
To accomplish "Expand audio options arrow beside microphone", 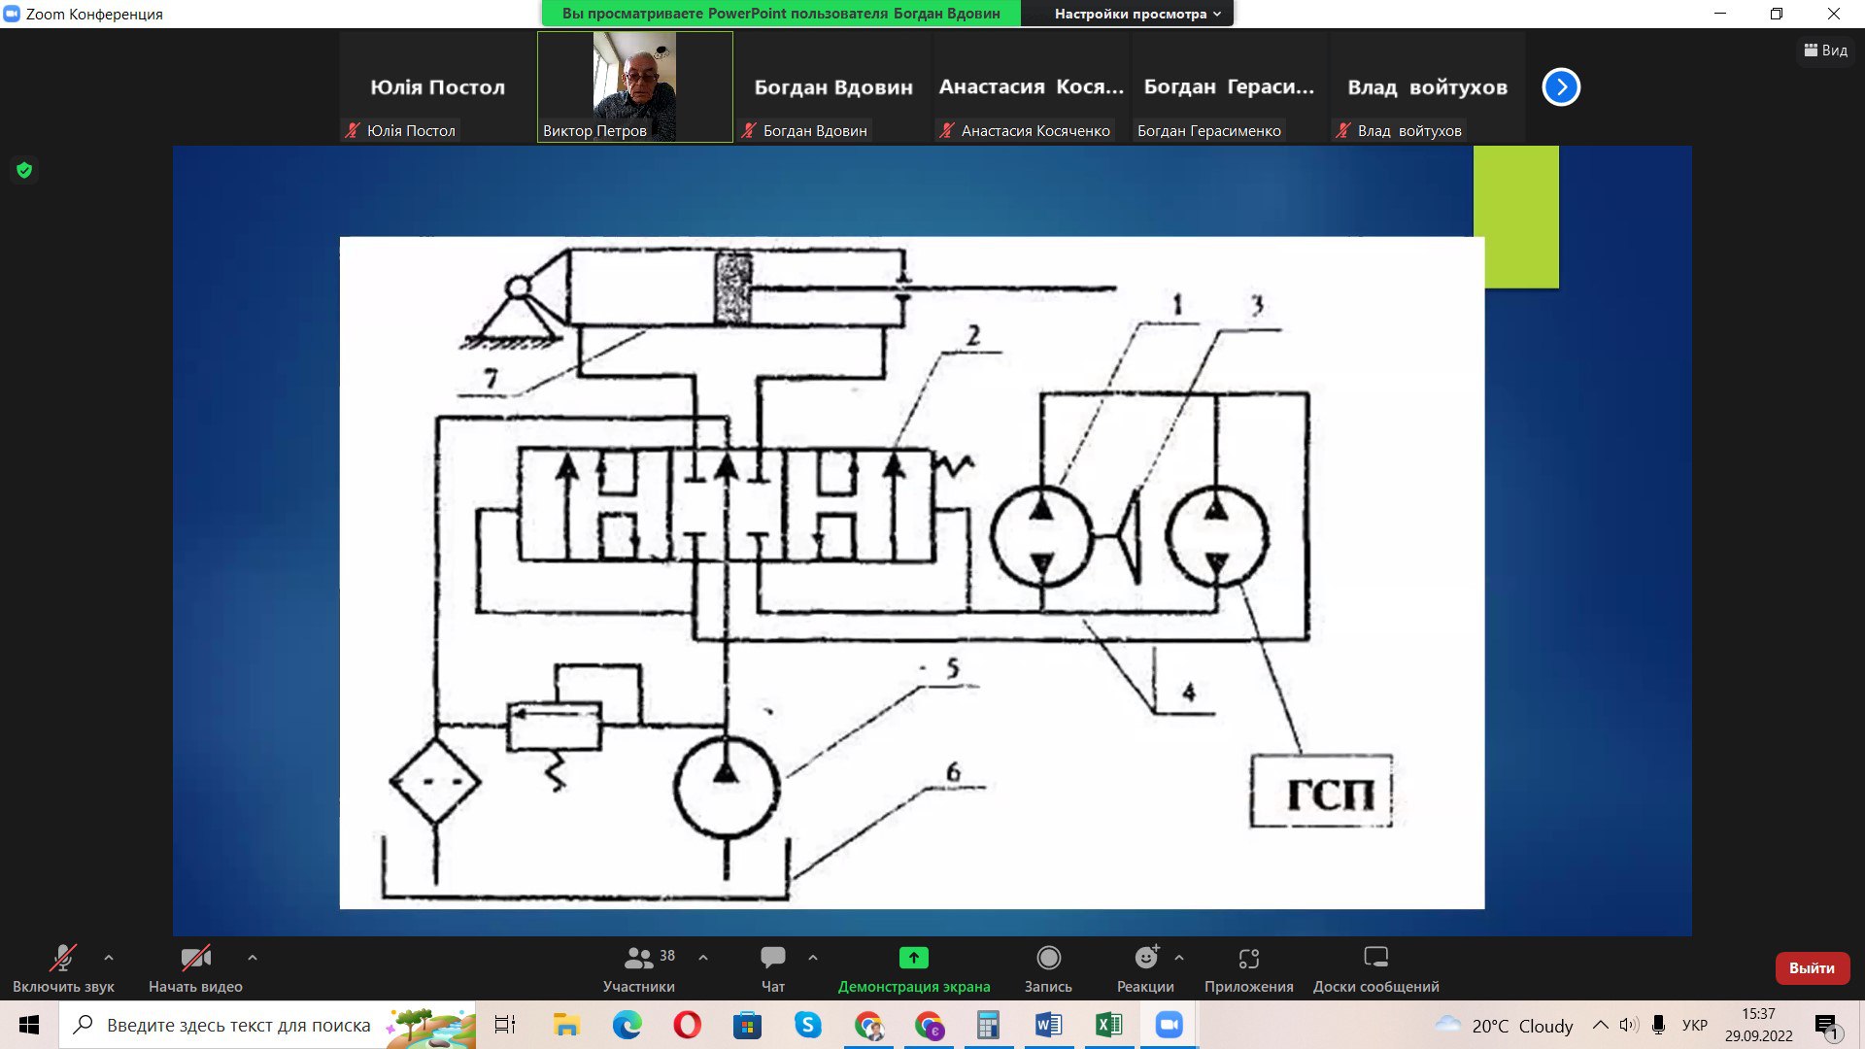I will [109, 958].
